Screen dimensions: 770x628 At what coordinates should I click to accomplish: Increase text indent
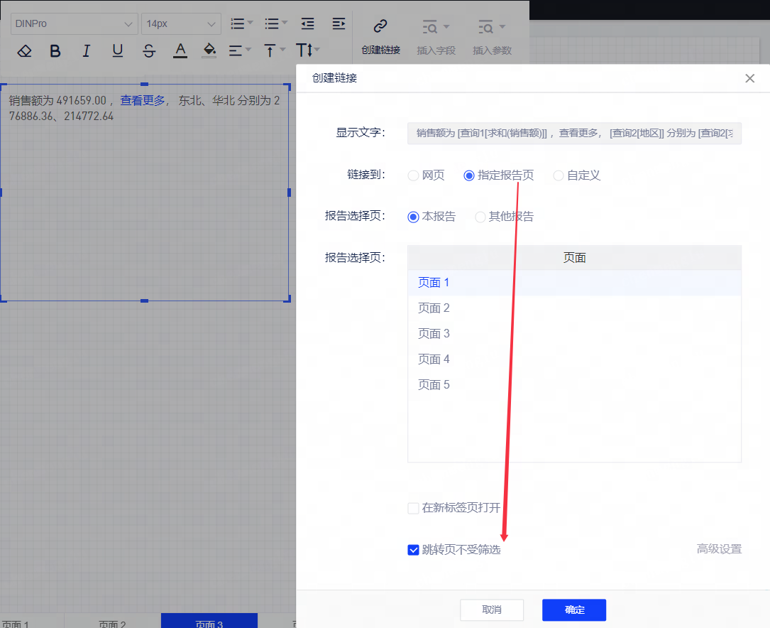[x=339, y=23]
